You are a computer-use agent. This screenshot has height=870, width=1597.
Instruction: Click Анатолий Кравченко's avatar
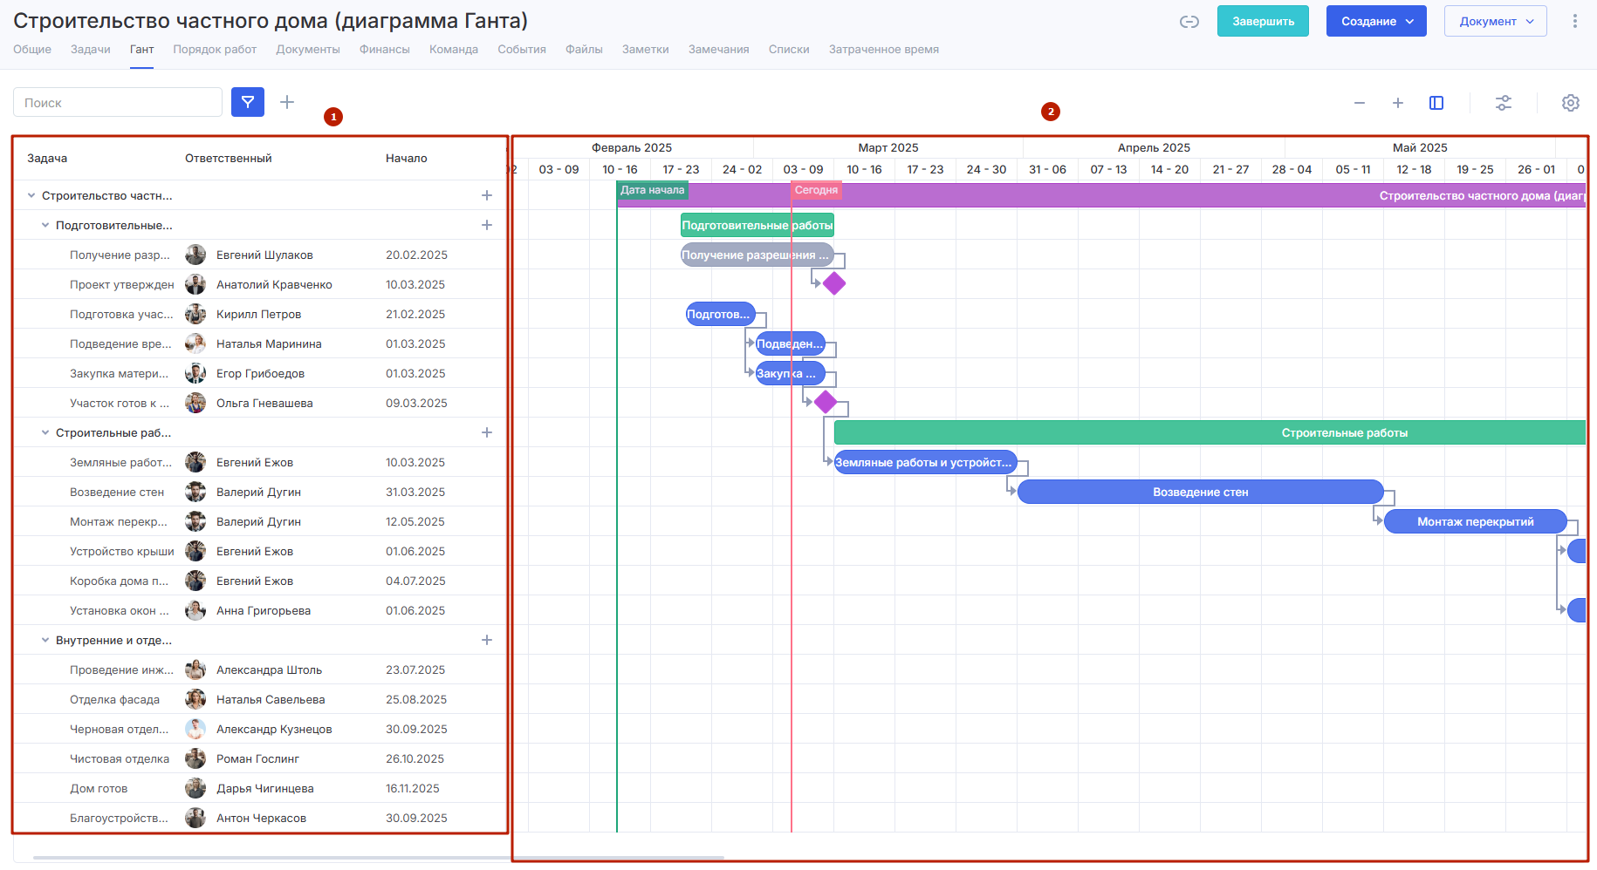tap(195, 284)
